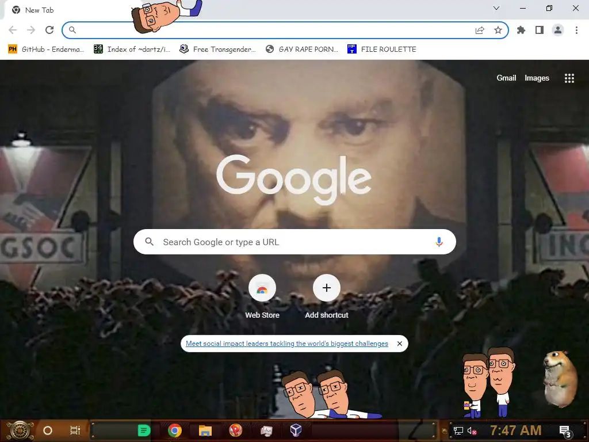The image size is (589, 442).
Task: Go forward using the forward arrow
Action: pos(31,30)
